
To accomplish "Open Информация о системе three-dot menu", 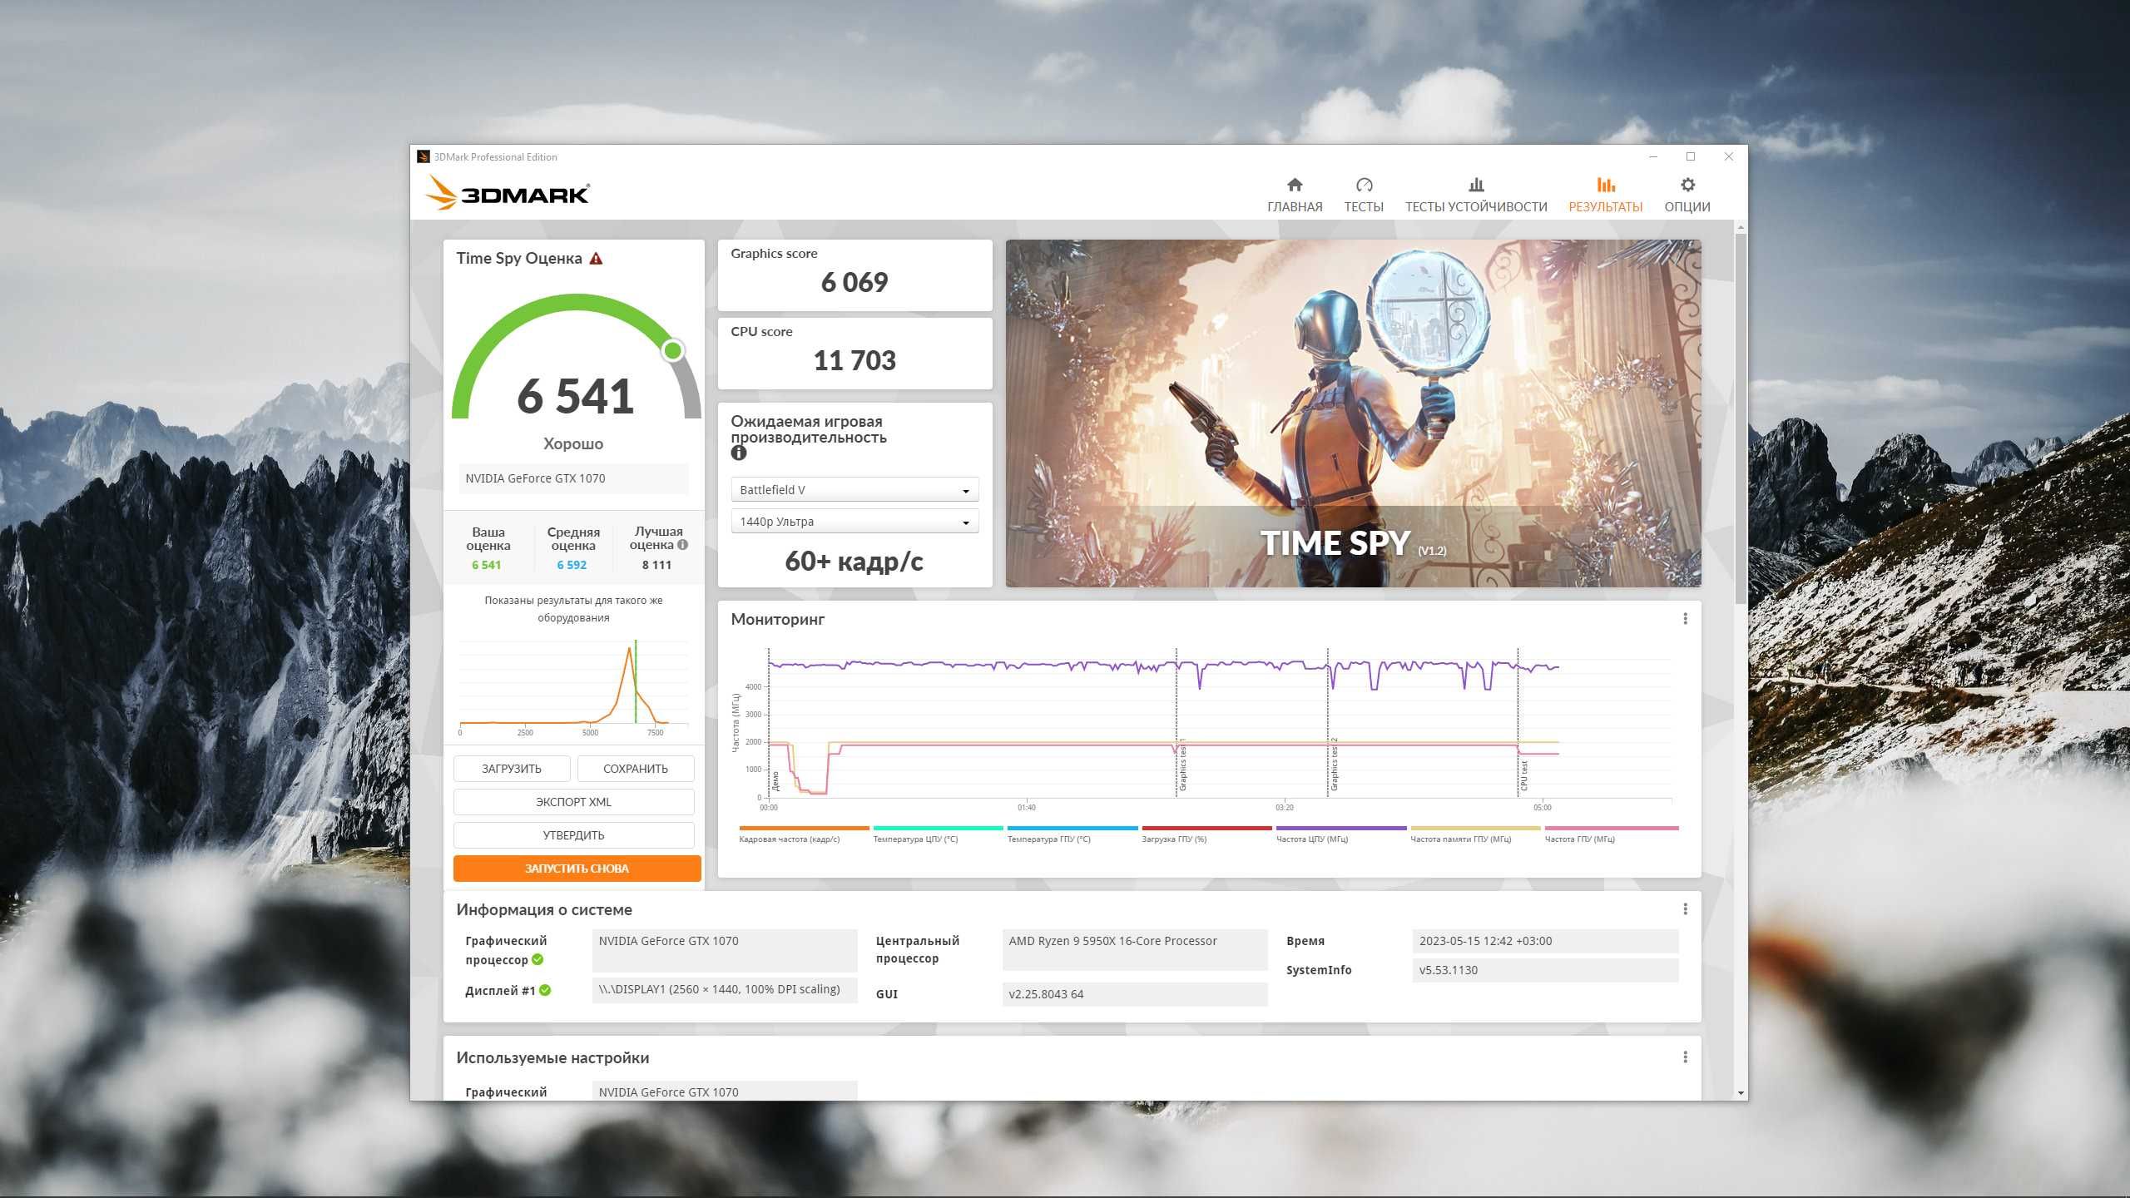I will click(x=1685, y=909).
